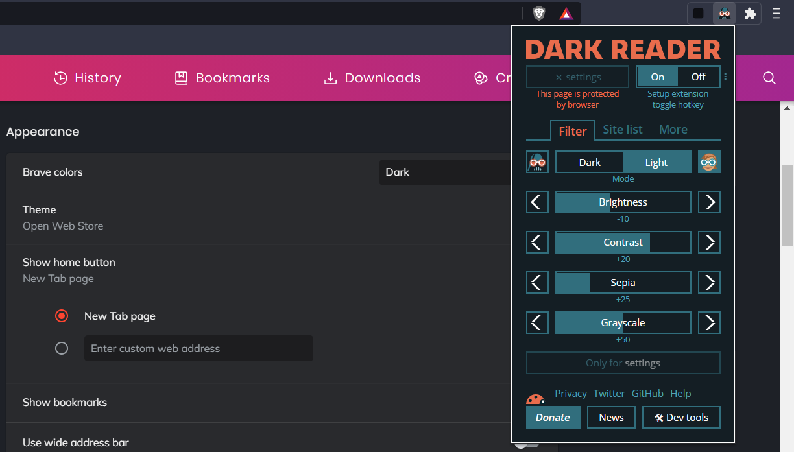Image resolution: width=794 pixels, height=452 pixels.
Task: Decrease Contrast with left arrow
Action: 537,243
